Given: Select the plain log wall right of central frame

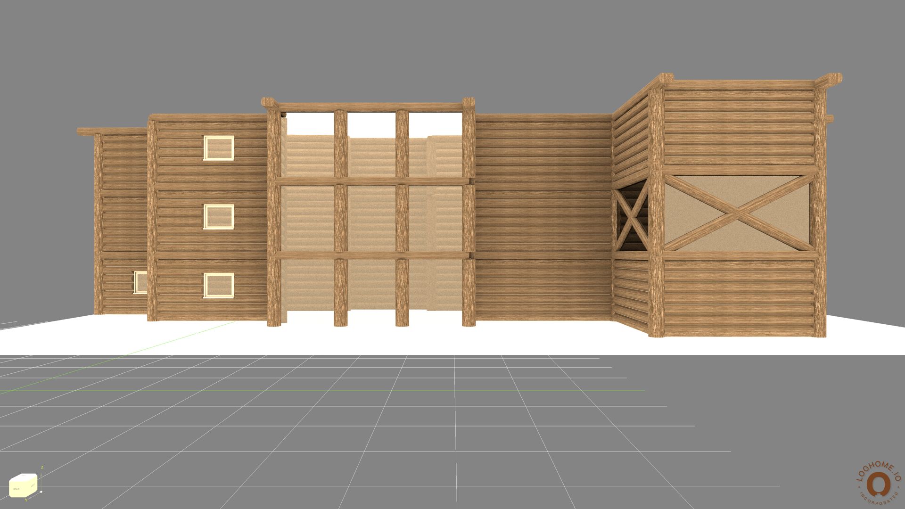Looking at the screenshot, I should coord(542,217).
